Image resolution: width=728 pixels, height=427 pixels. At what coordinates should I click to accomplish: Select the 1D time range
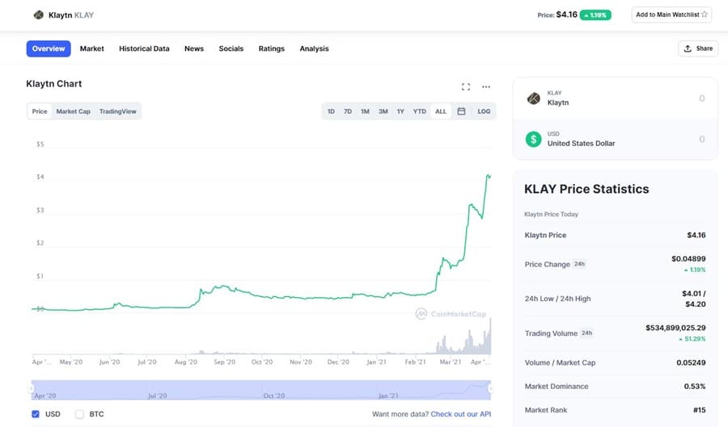coord(331,111)
